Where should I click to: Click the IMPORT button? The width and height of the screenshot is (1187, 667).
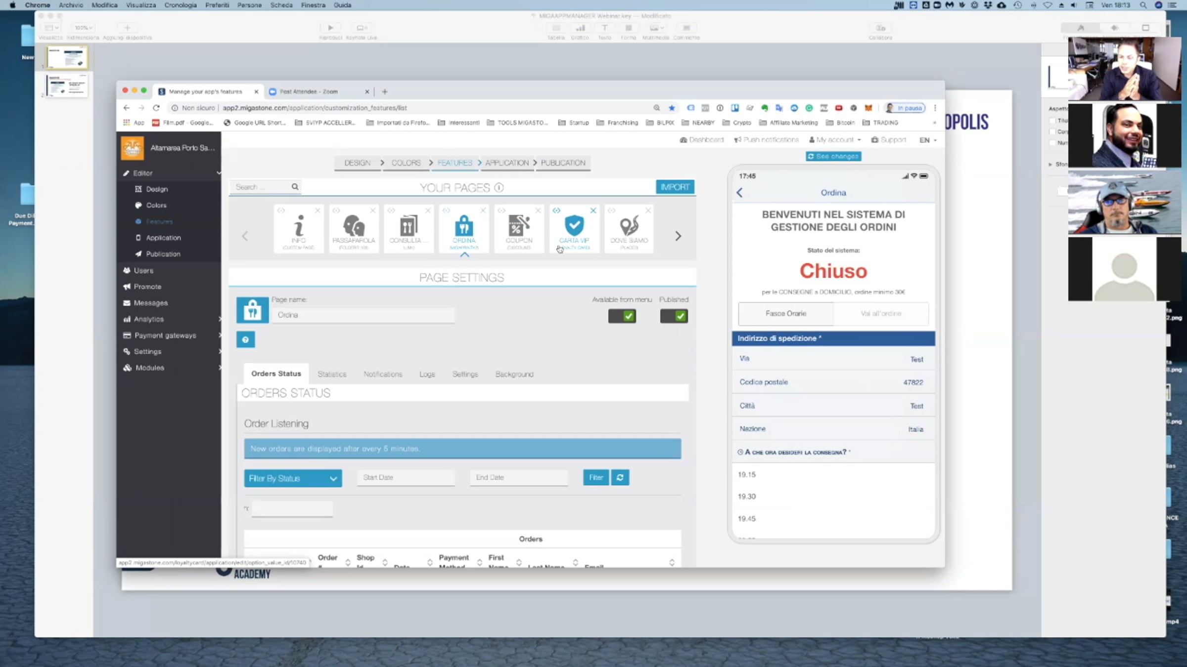[x=675, y=187]
